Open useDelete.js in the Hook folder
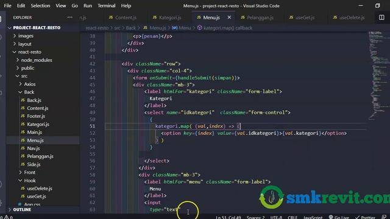The image size is (390, 219). pos(40,189)
